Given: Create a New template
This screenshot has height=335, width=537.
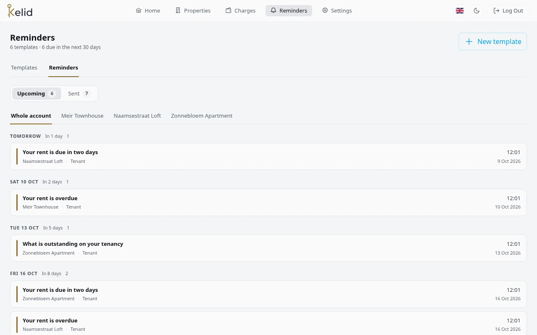Looking at the screenshot, I should click(493, 41).
